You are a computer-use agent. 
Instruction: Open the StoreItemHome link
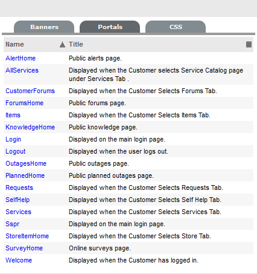27,236
